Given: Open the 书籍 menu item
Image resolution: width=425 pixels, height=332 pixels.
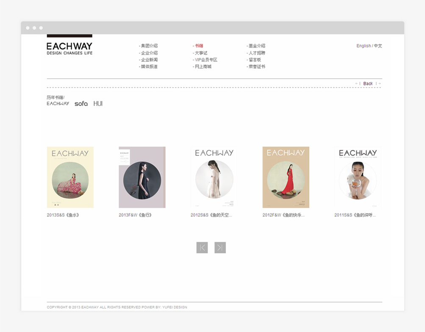Looking at the screenshot, I should tap(199, 46).
